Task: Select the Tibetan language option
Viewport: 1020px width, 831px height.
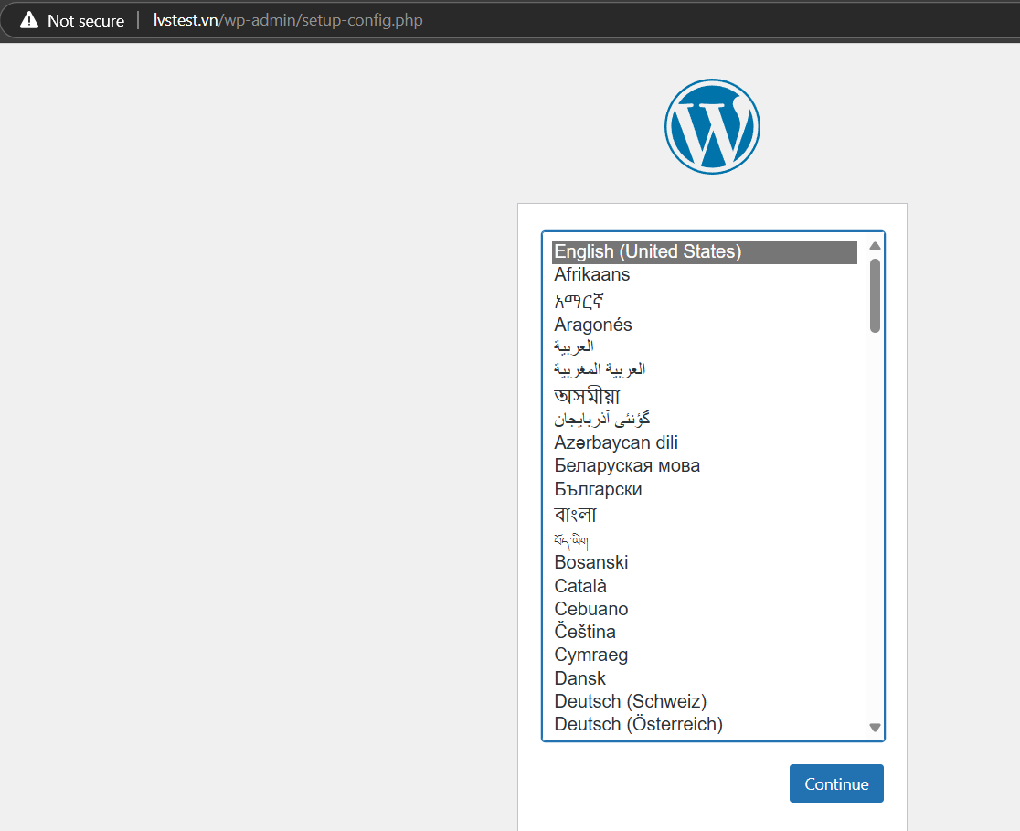Action: [705, 539]
